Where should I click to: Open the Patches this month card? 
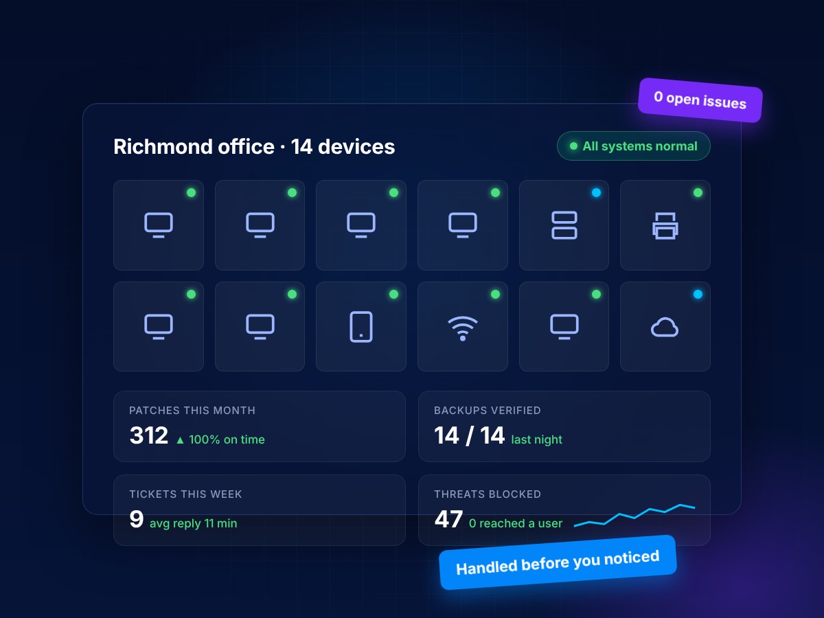[x=260, y=426]
